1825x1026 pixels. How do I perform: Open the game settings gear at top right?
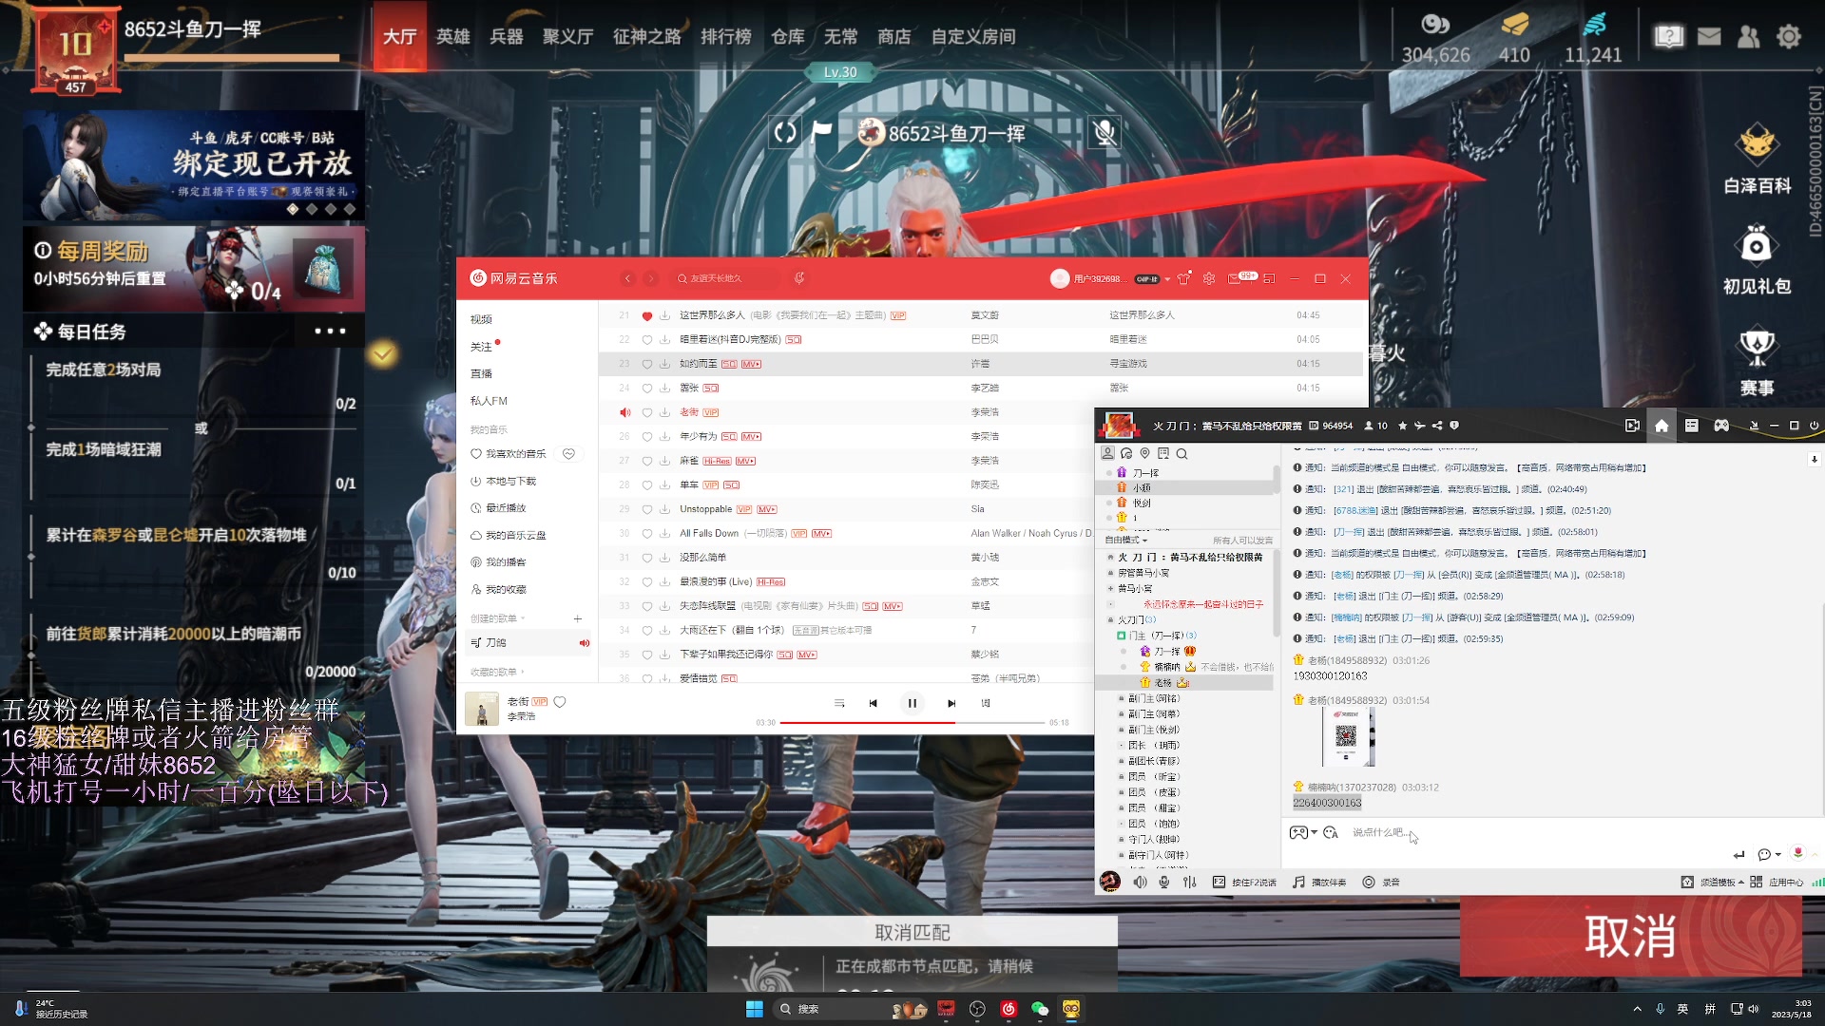[1790, 35]
